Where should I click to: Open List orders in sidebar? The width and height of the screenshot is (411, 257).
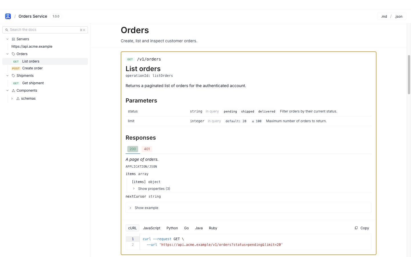45,61
